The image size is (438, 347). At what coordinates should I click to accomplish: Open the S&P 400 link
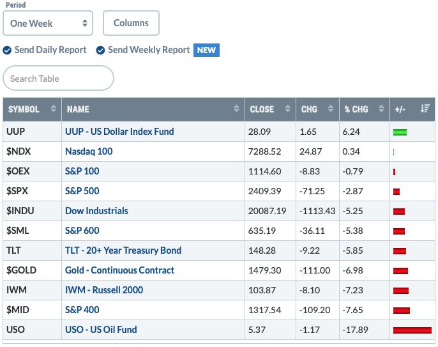tap(82, 310)
